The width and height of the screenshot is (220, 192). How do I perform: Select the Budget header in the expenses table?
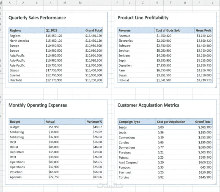[x=15, y=121]
